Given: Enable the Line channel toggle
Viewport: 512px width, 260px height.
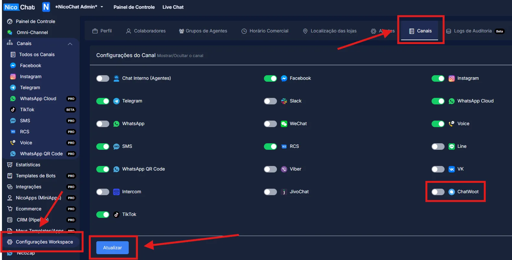Looking at the screenshot, I should 438,147.
